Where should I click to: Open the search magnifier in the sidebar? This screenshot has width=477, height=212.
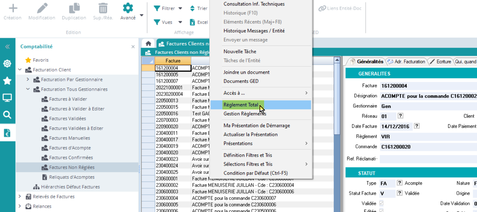(x=7, y=114)
